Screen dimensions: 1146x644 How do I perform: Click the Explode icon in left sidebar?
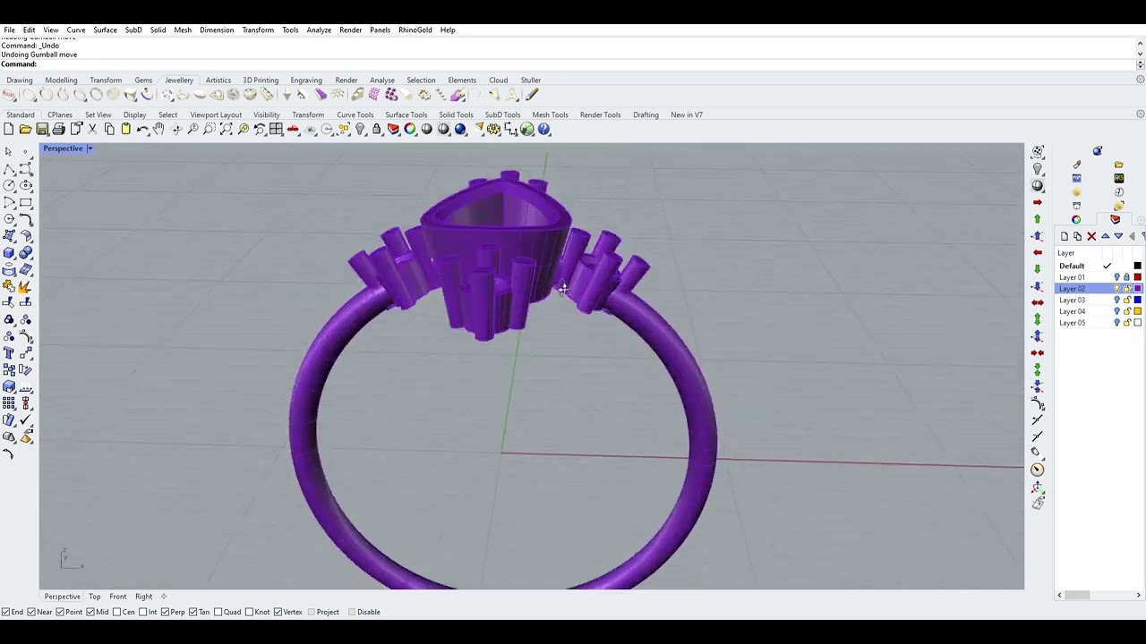point(26,286)
